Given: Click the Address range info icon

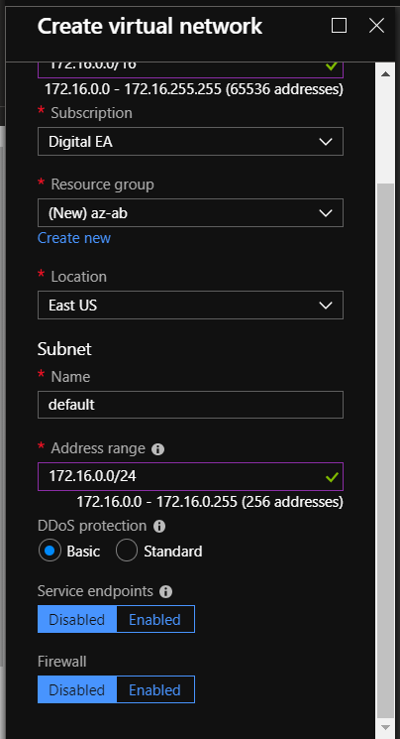Looking at the screenshot, I should [157, 449].
